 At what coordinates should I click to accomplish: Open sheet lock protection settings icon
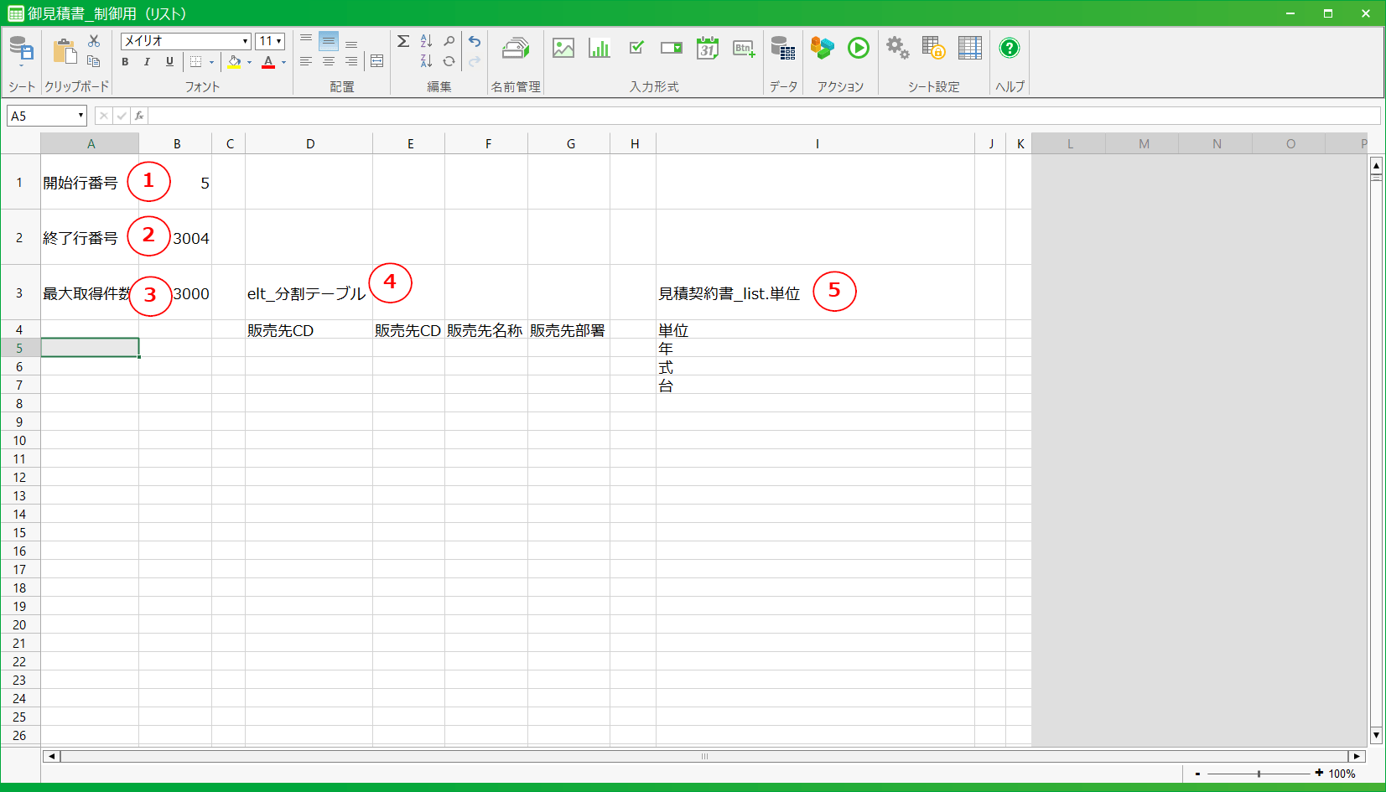pos(932,49)
